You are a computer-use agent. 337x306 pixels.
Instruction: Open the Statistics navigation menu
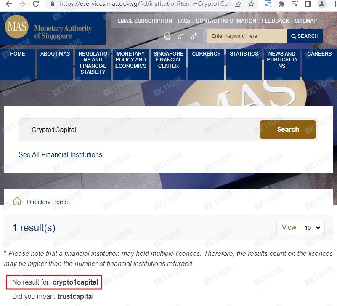244,54
